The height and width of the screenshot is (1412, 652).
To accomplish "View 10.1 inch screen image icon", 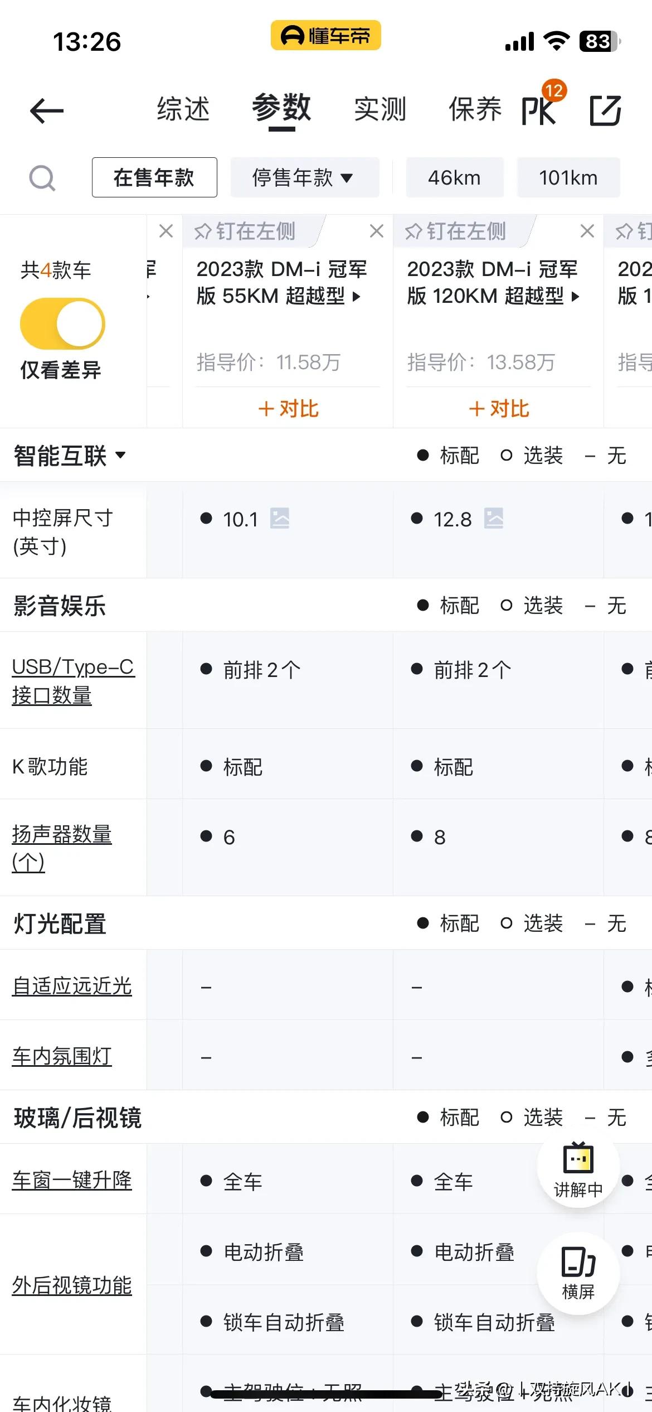I will [280, 518].
